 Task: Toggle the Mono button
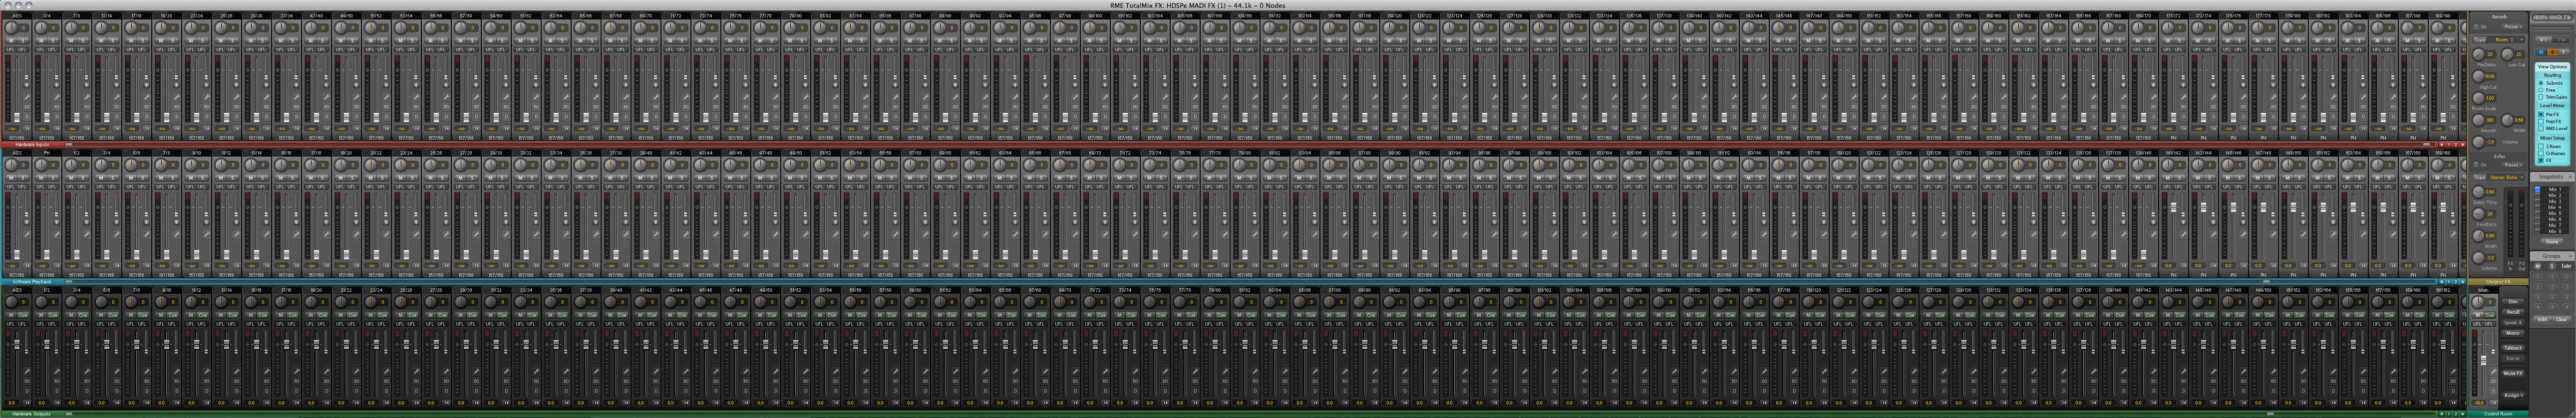pyautogui.click(x=2513, y=332)
